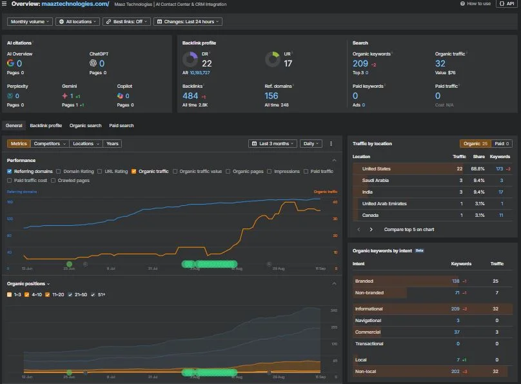Screen dimensions: 521x384
Task: Open the hamburger menu icon
Action: (x=5, y=4)
